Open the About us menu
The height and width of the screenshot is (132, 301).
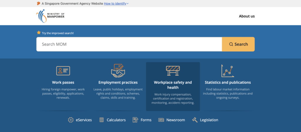pyautogui.click(x=247, y=16)
